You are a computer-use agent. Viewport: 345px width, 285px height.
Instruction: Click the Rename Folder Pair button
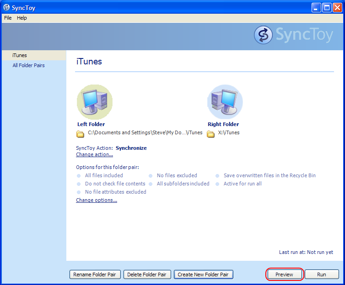coord(95,274)
